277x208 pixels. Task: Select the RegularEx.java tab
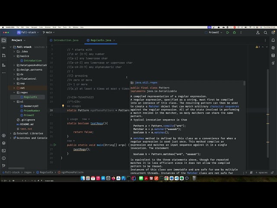[101, 40]
